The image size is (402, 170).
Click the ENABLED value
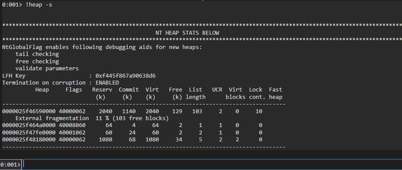(x=107, y=83)
